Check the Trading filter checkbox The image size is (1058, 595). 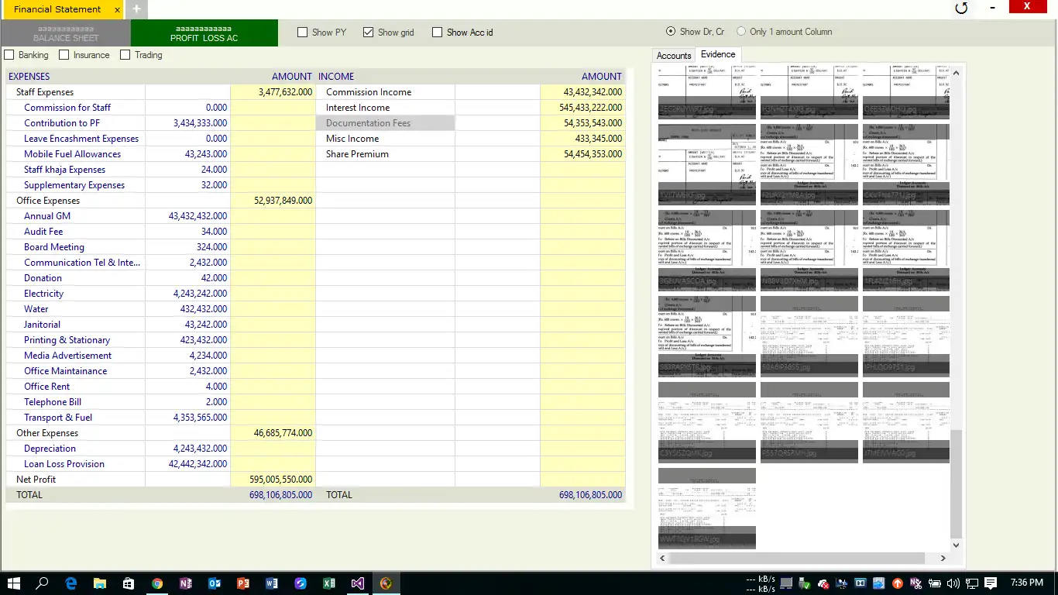(x=125, y=55)
